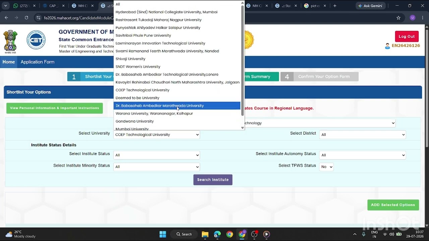Open the Chrome three-dot menu
429x241 pixels.
(423, 18)
